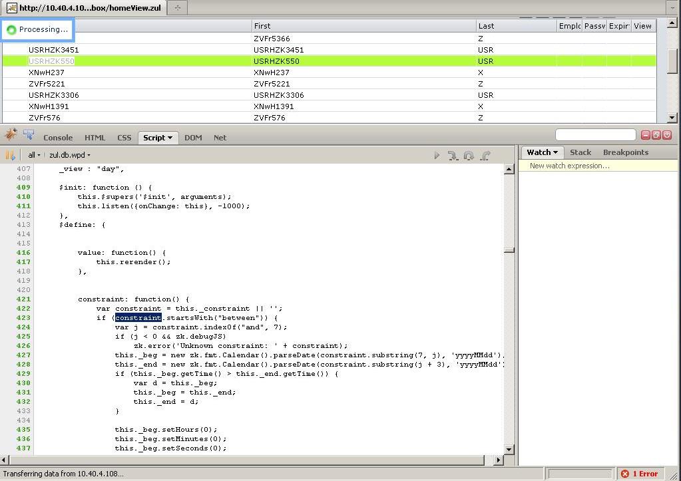
Task: Open the Breakpoints side panel tab
Action: pyautogui.click(x=625, y=152)
